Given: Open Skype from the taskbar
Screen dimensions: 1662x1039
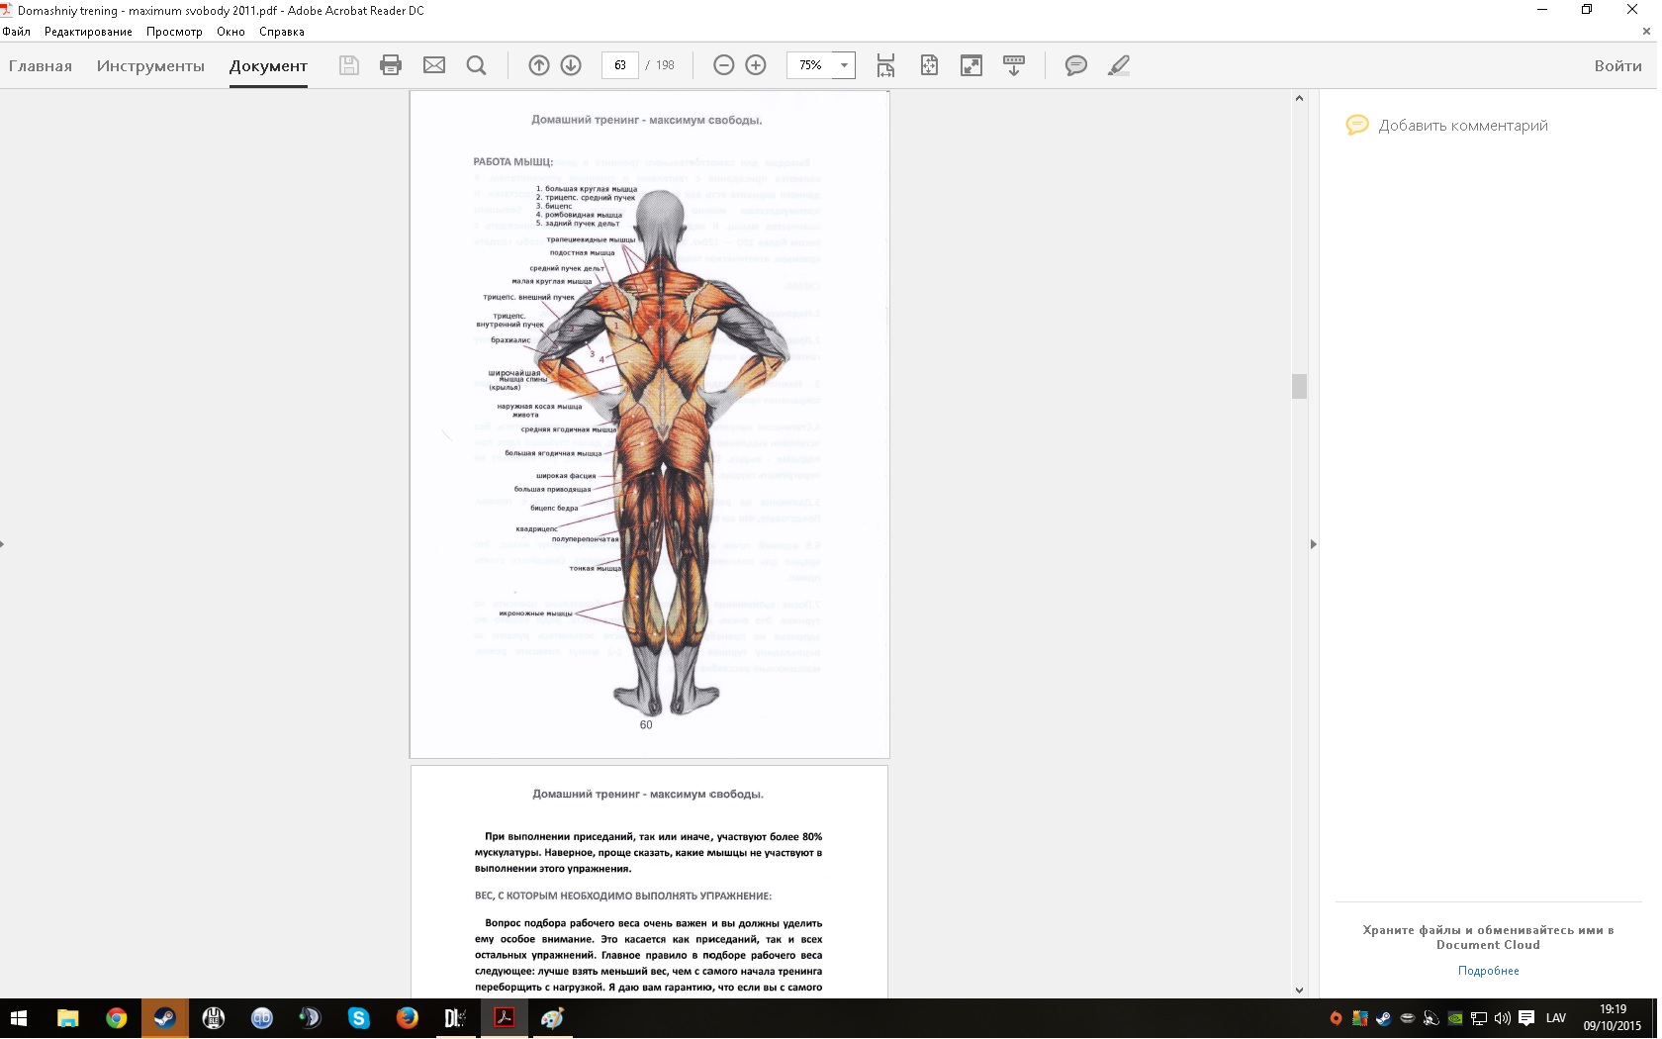Looking at the screenshot, I should point(358,1018).
